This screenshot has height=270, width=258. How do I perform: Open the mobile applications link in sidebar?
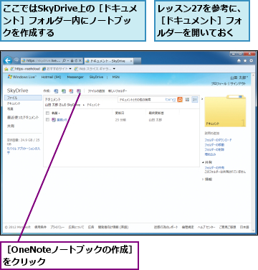[24, 150]
